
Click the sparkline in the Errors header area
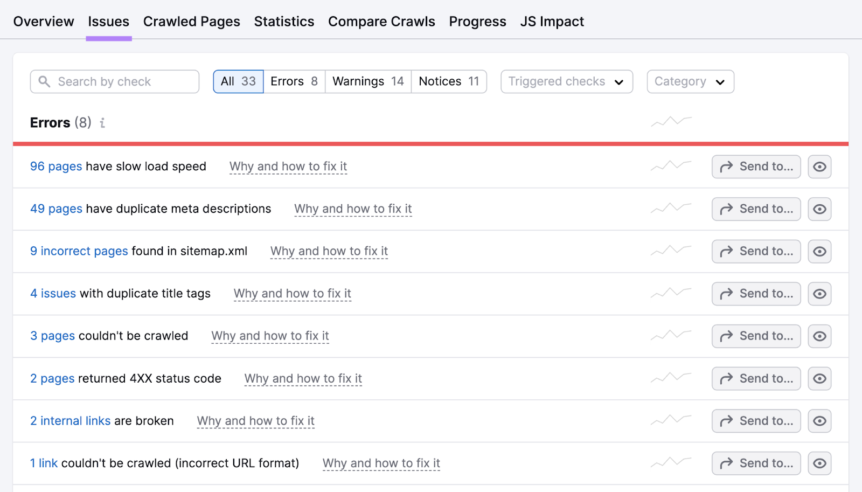671,122
